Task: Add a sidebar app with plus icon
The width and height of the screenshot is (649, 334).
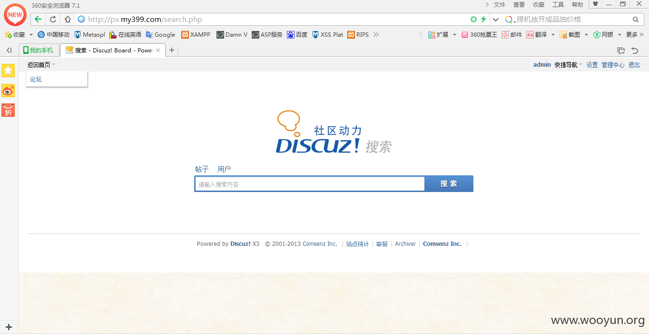Action: tap(9, 327)
